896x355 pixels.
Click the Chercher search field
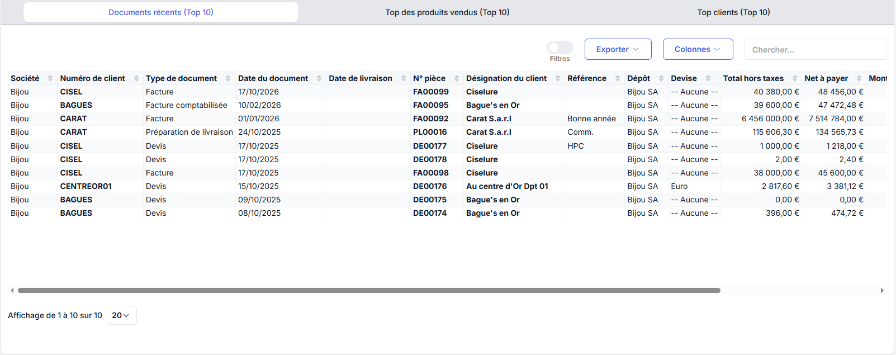click(816, 49)
